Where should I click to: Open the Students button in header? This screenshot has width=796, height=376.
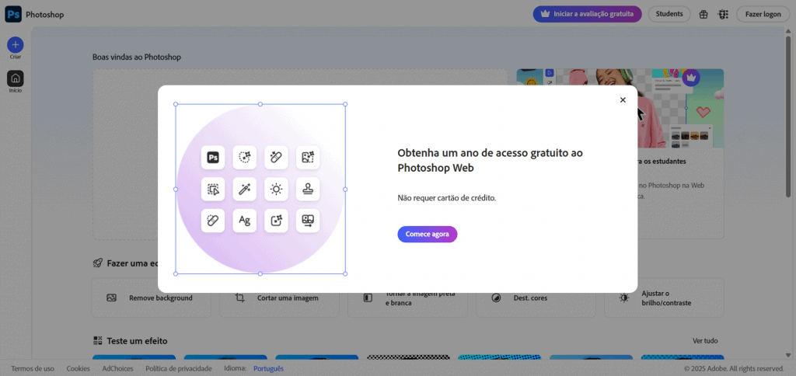[x=669, y=14]
